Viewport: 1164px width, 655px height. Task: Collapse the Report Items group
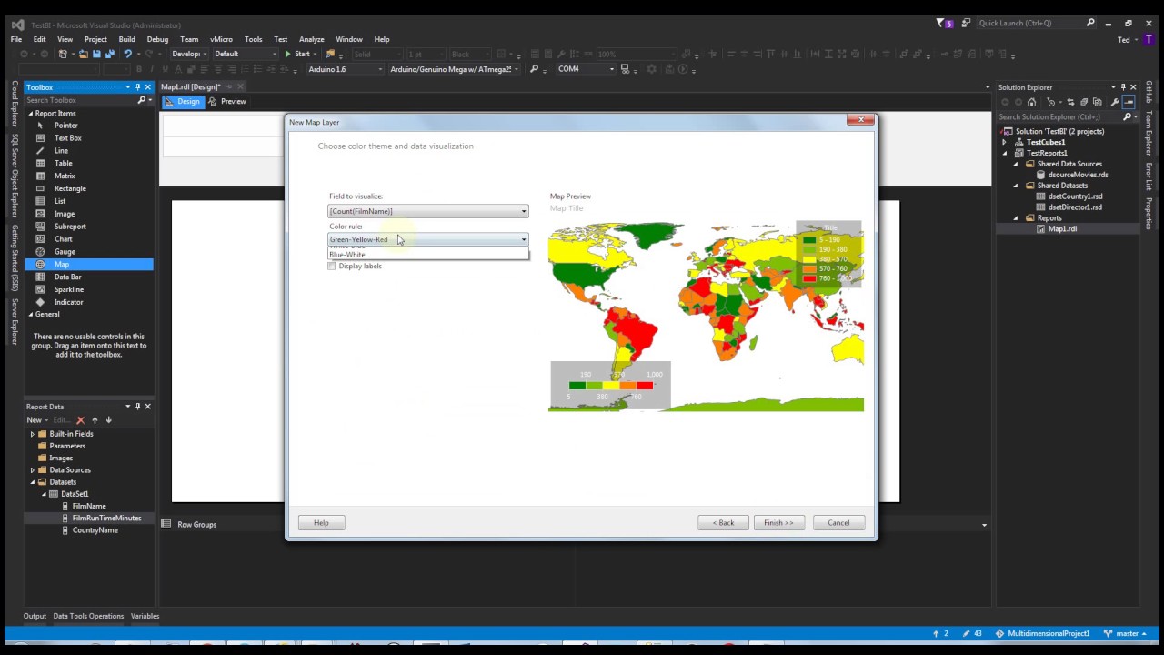[31, 114]
